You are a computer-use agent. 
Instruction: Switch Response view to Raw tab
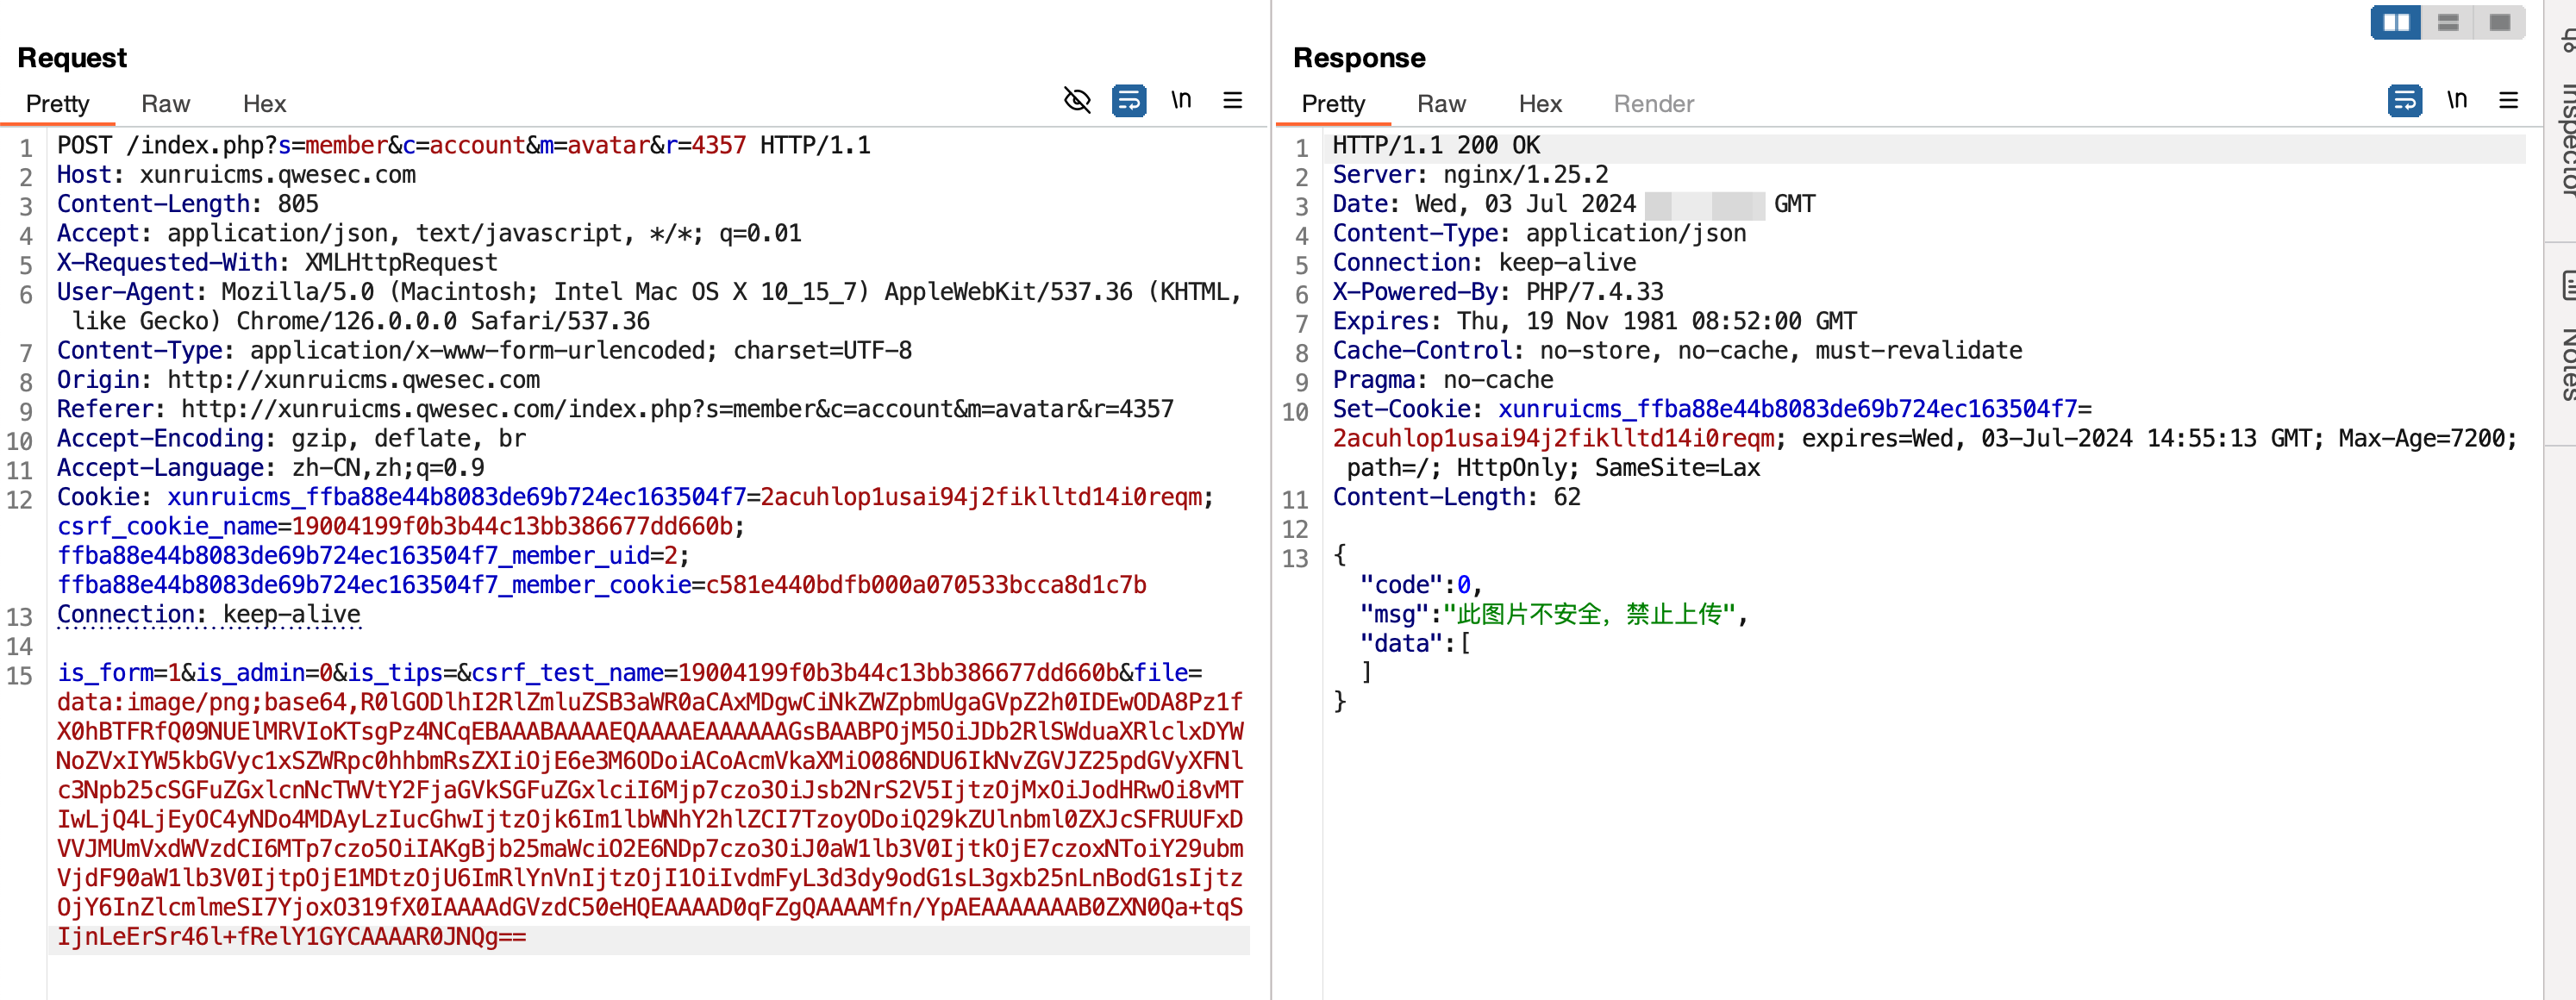point(1441,104)
